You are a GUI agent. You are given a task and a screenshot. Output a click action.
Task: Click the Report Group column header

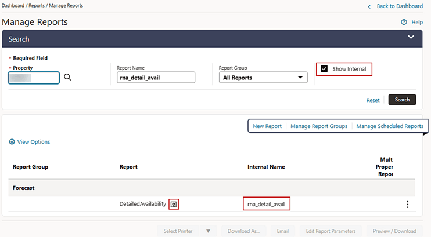pyautogui.click(x=30, y=167)
